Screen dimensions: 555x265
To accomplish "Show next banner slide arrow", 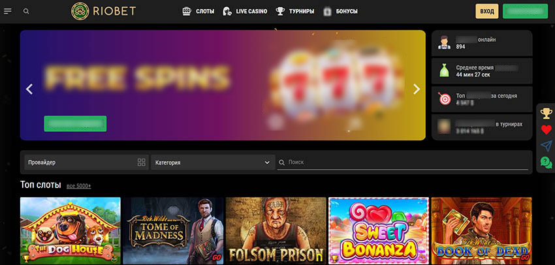I will coord(417,89).
